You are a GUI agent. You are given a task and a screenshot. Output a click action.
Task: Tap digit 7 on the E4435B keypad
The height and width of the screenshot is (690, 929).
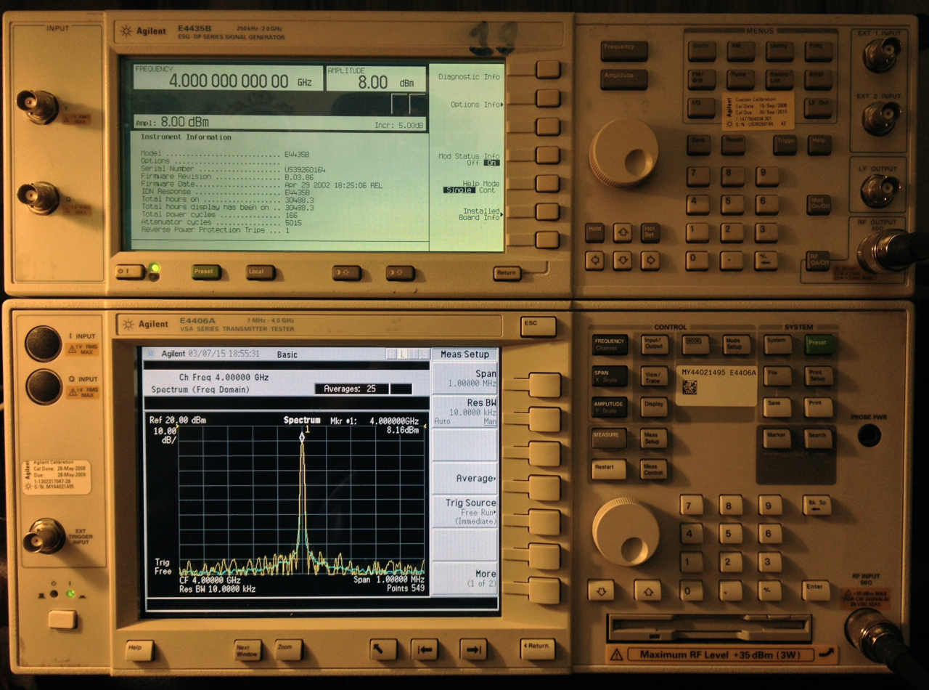click(x=697, y=176)
